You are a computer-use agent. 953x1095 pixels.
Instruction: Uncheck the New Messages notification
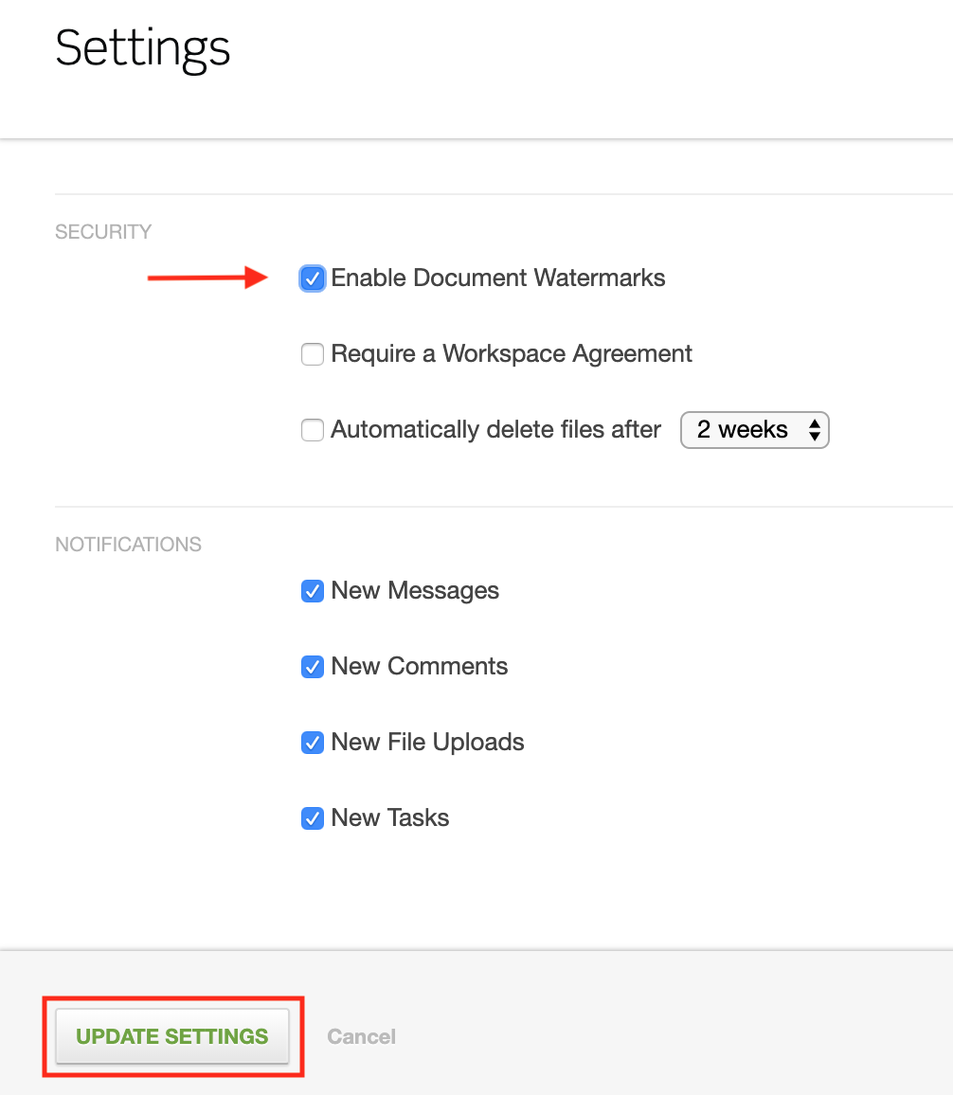tap(313, 591)
